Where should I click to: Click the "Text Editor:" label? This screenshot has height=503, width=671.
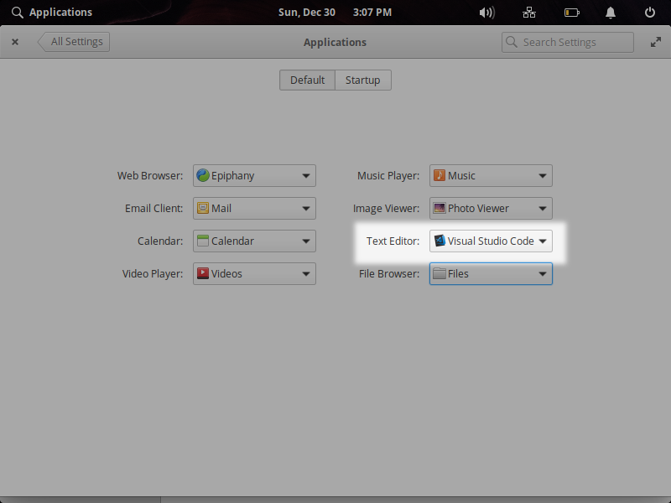tap(393, 241)
